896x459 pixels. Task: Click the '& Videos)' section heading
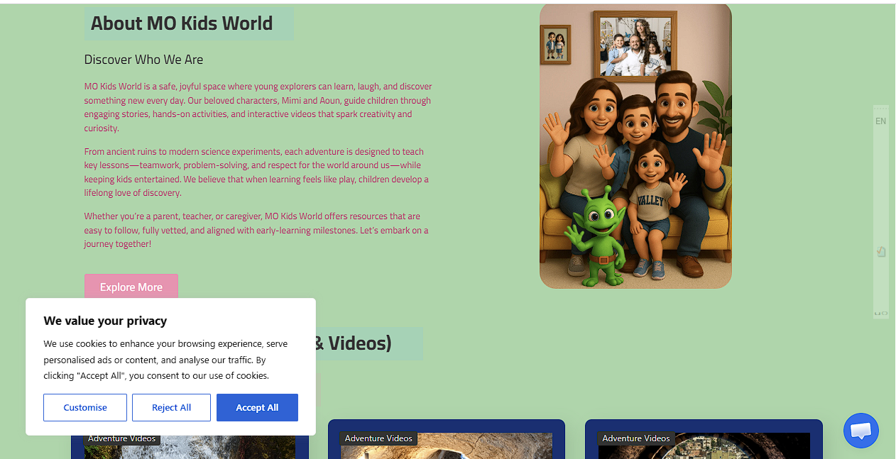pos(353,343)
